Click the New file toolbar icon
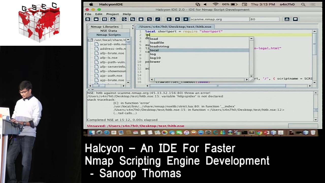 pos(88,19)
